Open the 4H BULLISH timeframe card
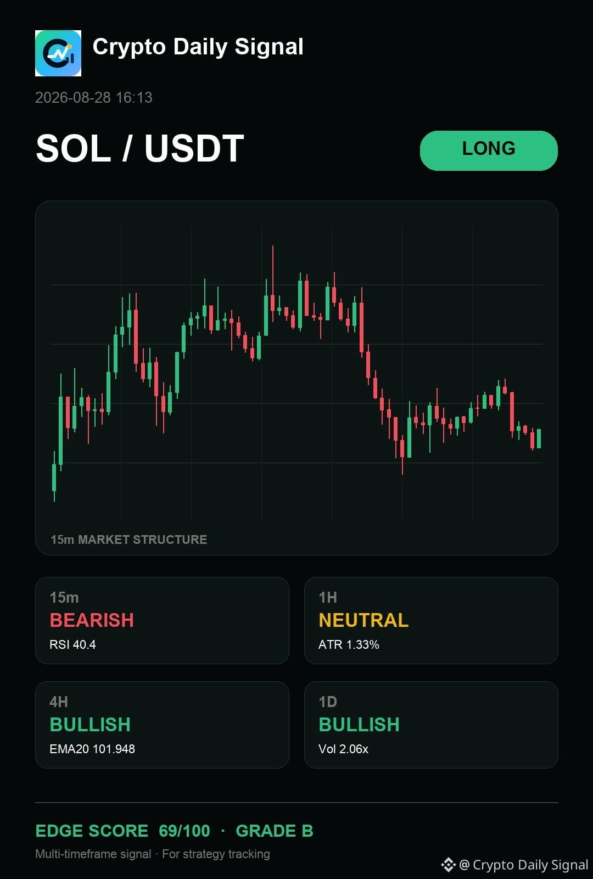 [x=162, y=725]
